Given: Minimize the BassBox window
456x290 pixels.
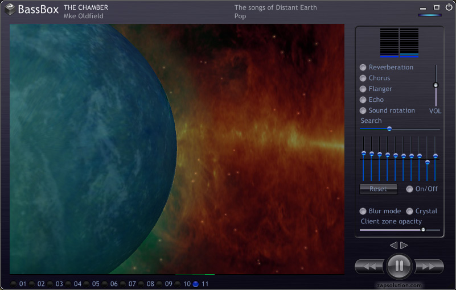Looking at the screenshot, I should [x=423, y=8].
